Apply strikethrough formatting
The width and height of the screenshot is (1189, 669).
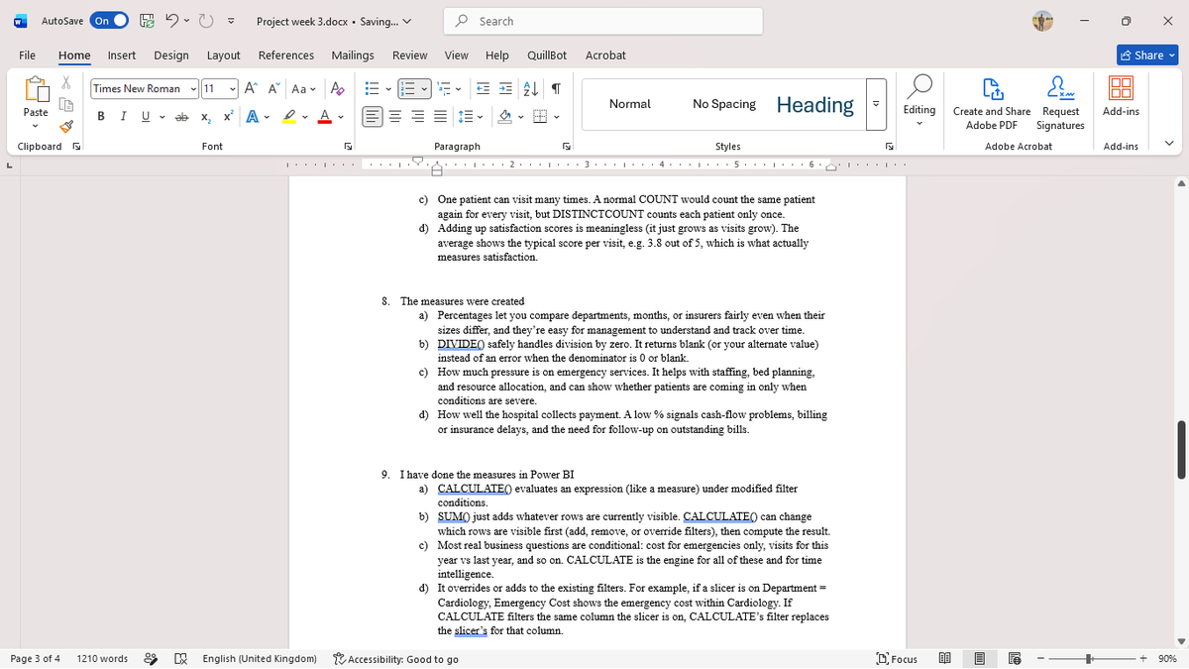tap(181, 117)
